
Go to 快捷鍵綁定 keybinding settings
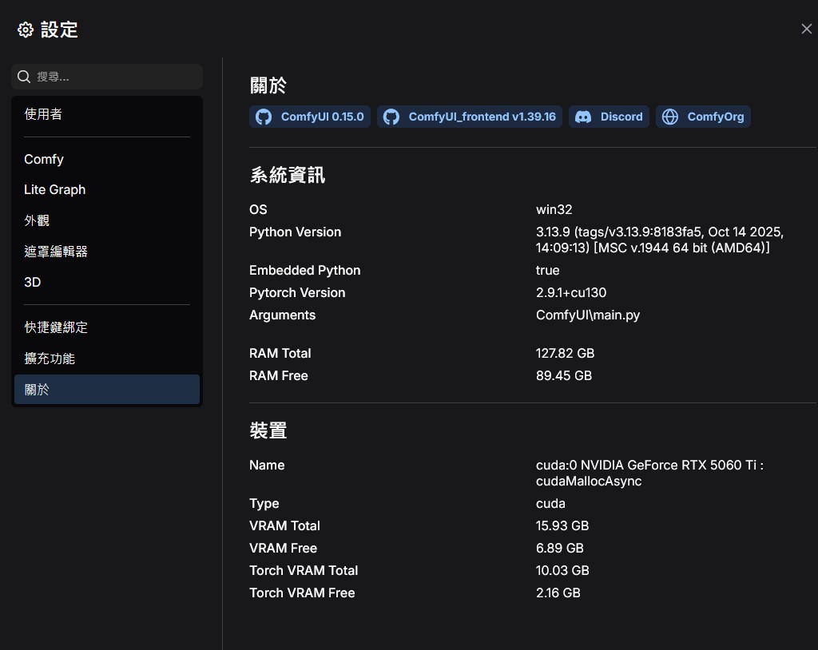56,327
